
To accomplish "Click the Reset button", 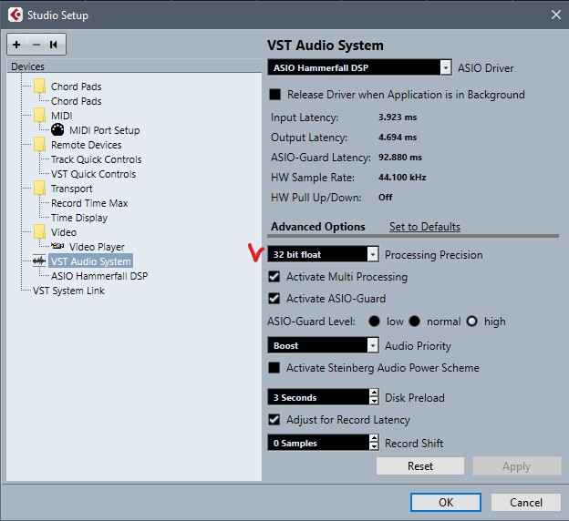I will click(x=420, y=465).
